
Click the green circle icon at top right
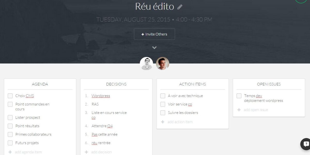(x=301, y=1)
